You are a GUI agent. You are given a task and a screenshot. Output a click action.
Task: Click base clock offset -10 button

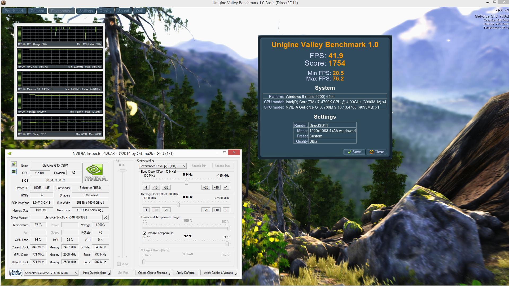pyautogui.click(x=156, y=187)
